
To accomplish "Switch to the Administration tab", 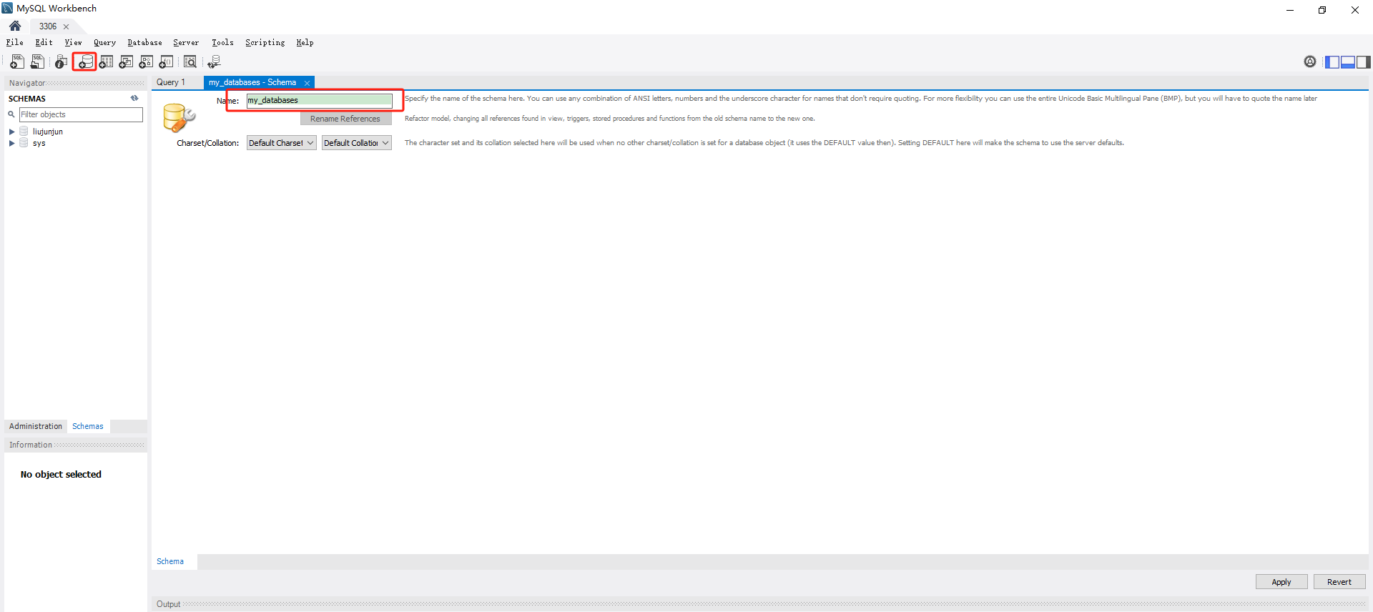I will click(36, 426).
